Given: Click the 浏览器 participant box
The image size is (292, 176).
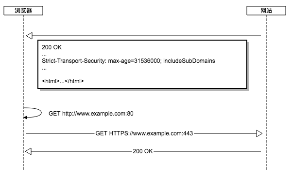Looking at the screenshot, I should (23, 11).
